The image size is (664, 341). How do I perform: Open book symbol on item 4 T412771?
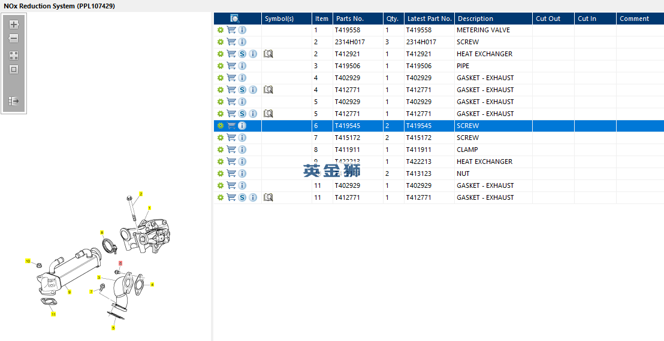coord(268,90)
